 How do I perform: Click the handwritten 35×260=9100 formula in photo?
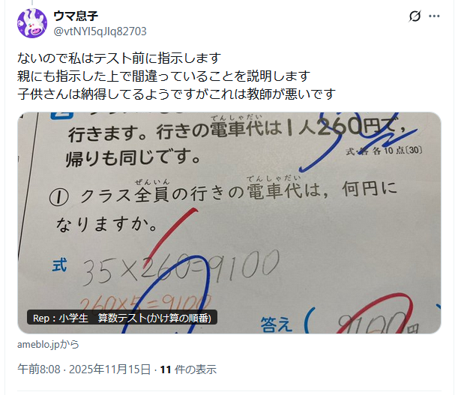[x=181, y=268]
